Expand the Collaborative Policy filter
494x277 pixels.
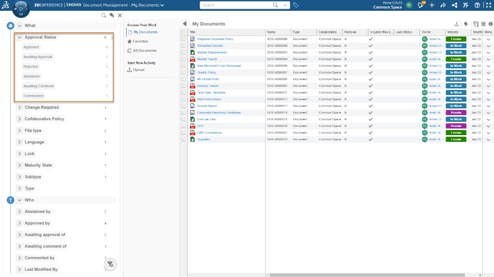pos(20,119)
